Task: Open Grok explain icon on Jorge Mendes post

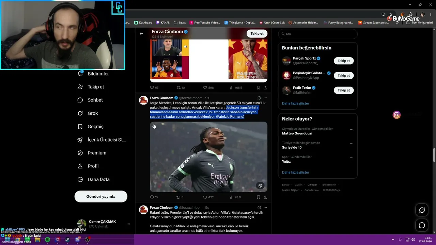Action: point(259,98)
